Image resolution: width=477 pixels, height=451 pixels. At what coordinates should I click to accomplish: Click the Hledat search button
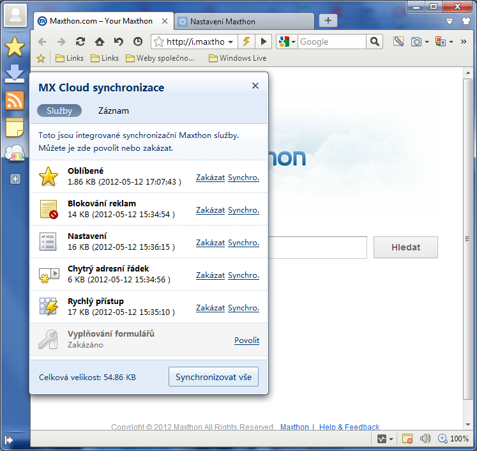[405, 247]
